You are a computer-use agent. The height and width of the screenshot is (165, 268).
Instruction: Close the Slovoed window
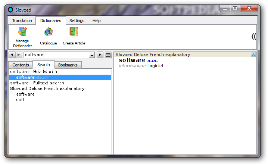click(x=249, y=8)
